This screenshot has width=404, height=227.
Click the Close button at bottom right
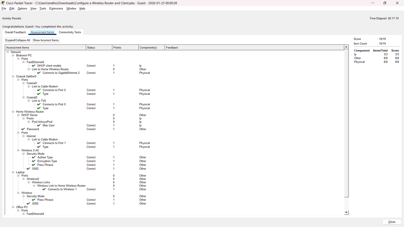392,222
